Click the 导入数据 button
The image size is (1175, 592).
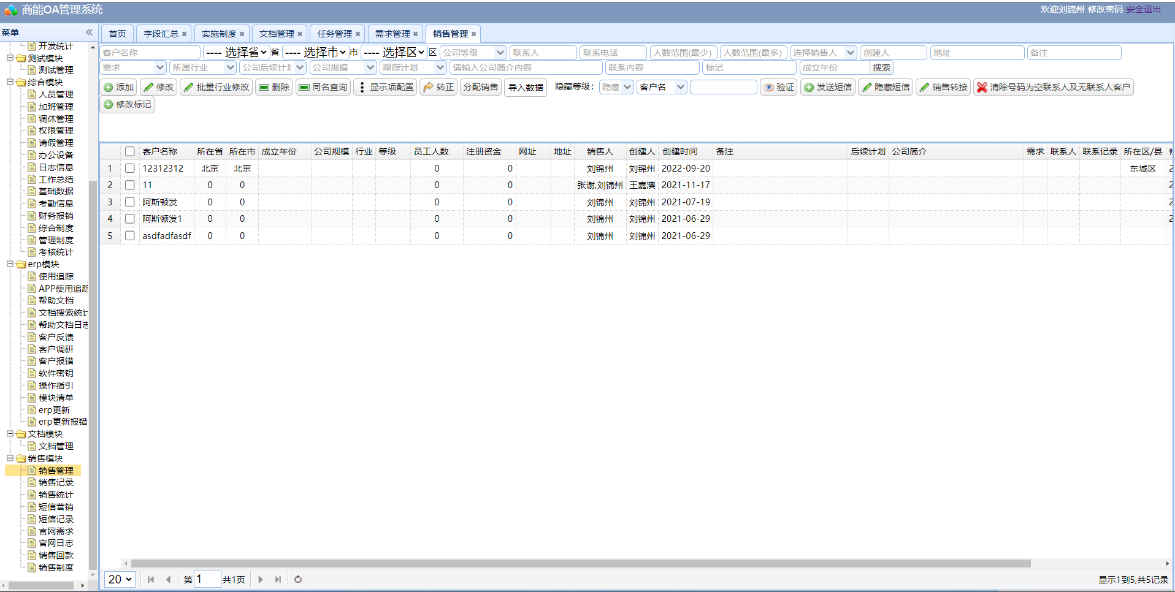tap(526, 88)
